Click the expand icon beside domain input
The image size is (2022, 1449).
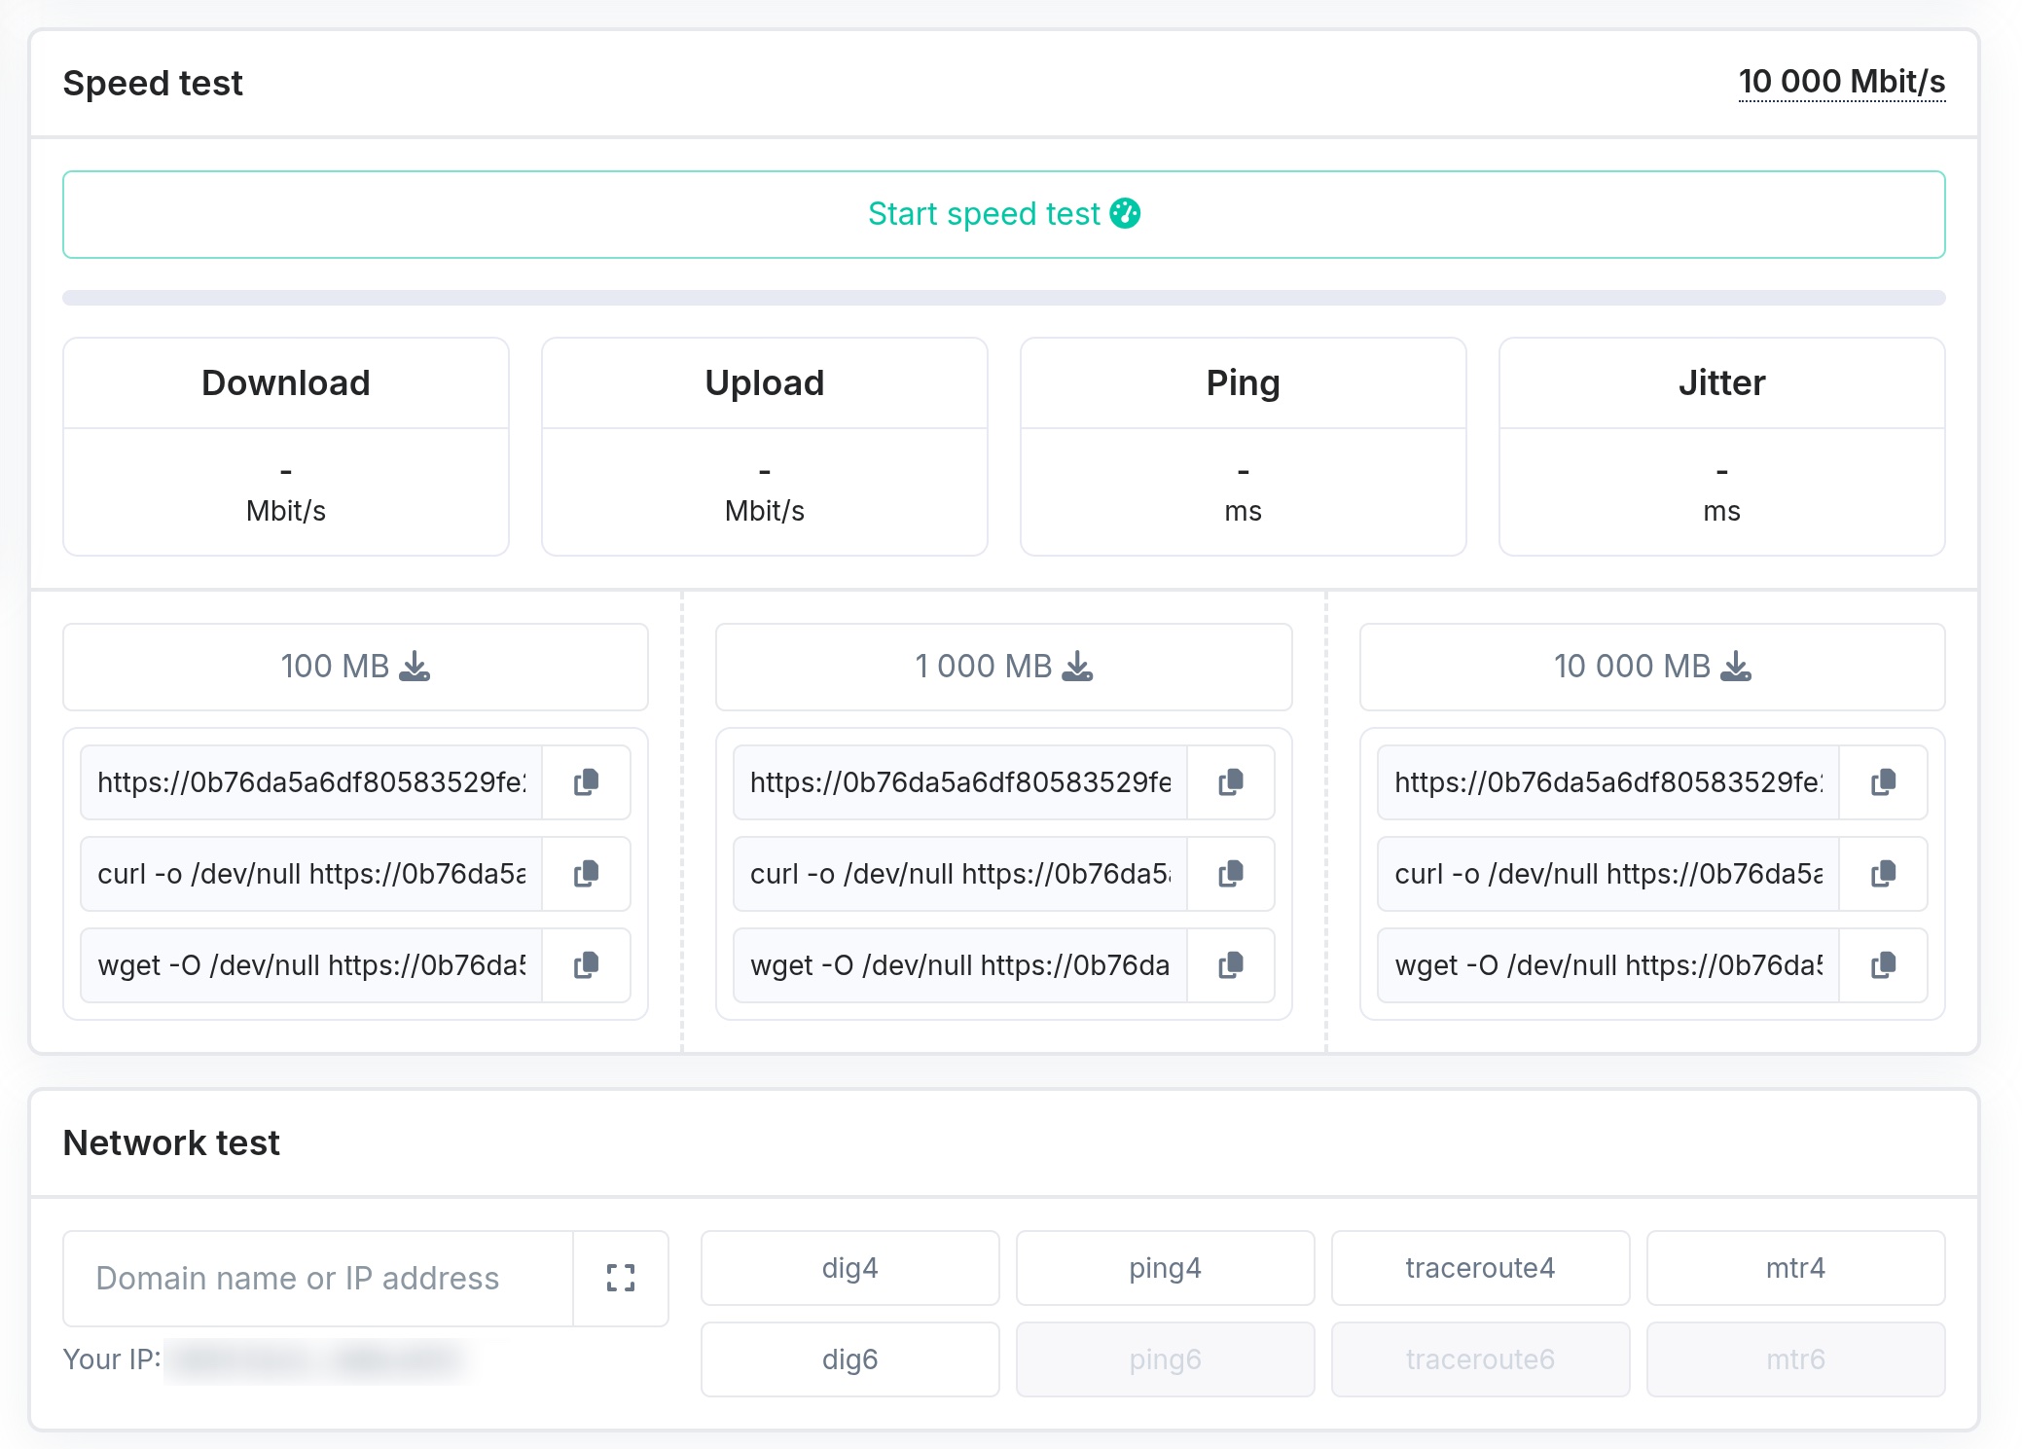620,1278
